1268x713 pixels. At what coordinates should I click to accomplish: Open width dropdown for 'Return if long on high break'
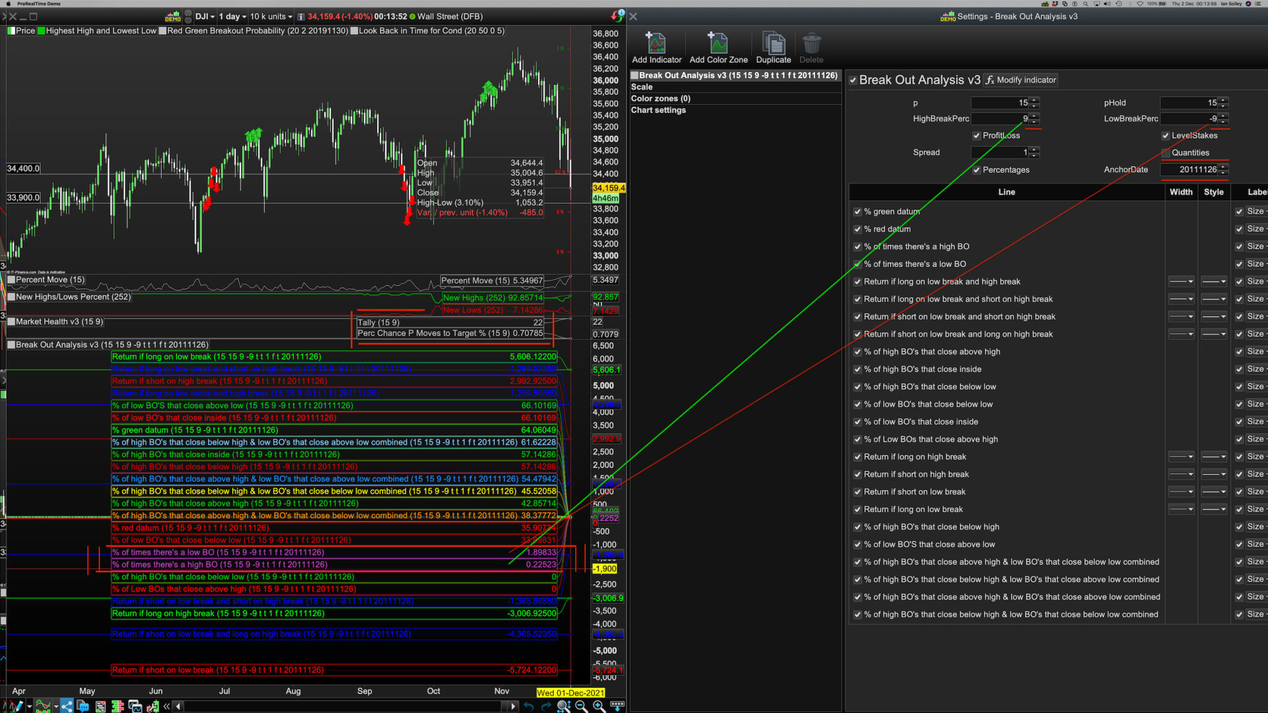[x=1181, y=457]
